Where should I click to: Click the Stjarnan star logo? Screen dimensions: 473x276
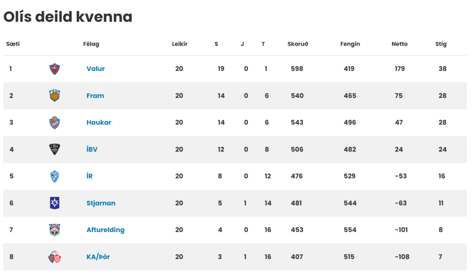pos(55,203)
